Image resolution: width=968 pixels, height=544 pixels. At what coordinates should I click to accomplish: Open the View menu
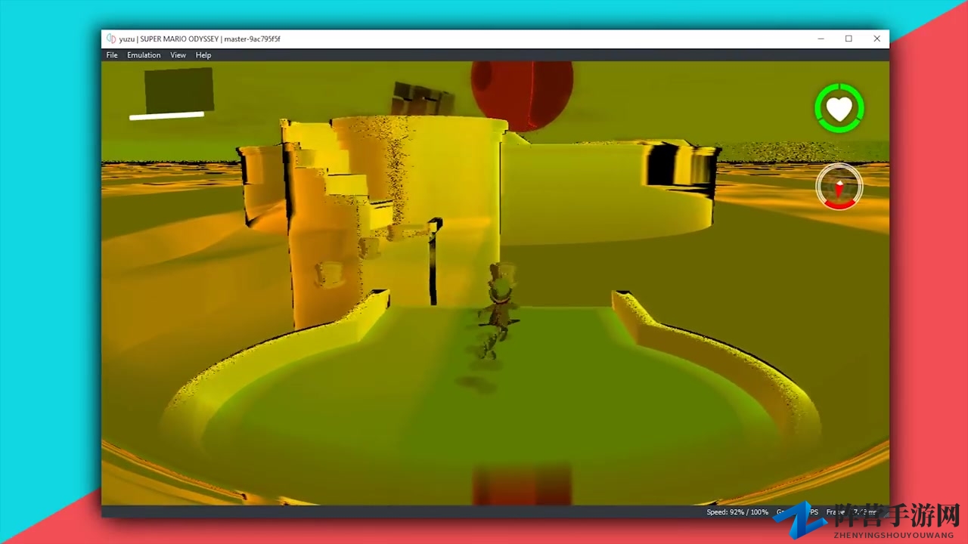[x=178, y=55]
